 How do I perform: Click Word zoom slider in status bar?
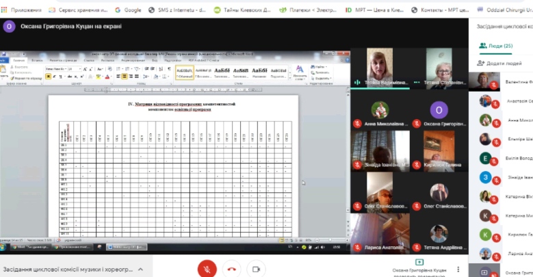point(331,240)
